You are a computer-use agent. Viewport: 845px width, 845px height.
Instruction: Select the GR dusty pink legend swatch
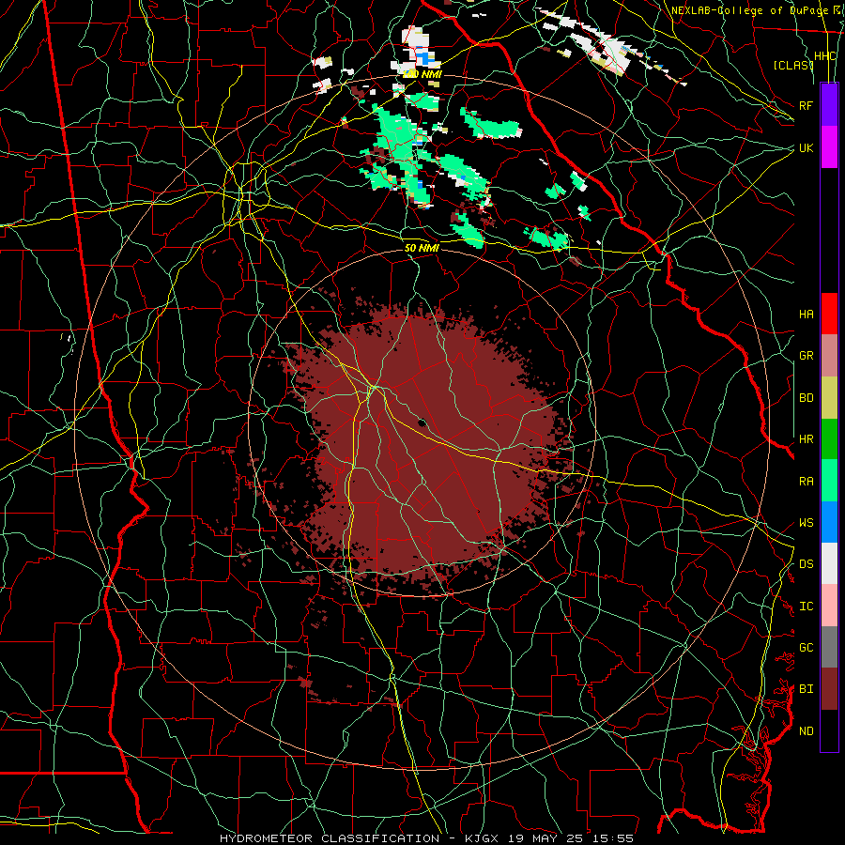coord(829,356)
